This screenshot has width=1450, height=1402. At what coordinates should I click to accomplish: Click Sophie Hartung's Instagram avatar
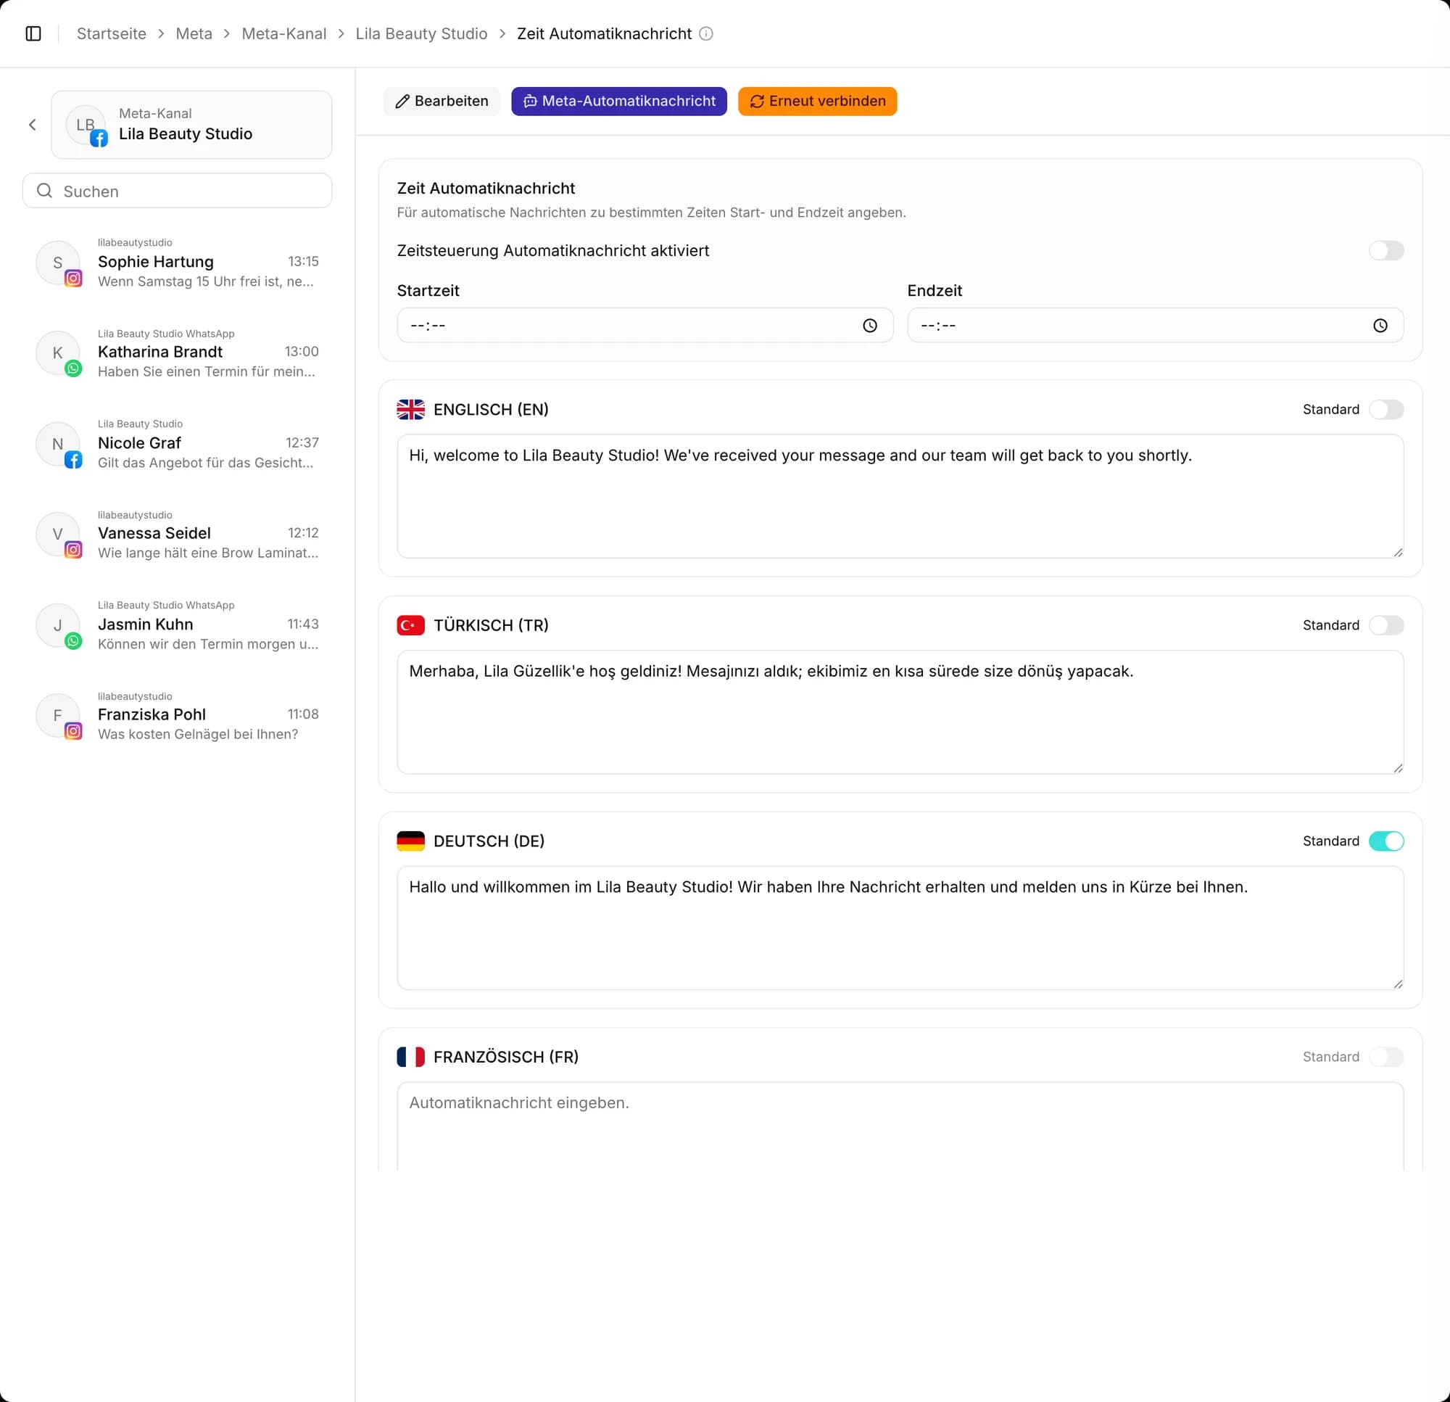click(59, 263)
